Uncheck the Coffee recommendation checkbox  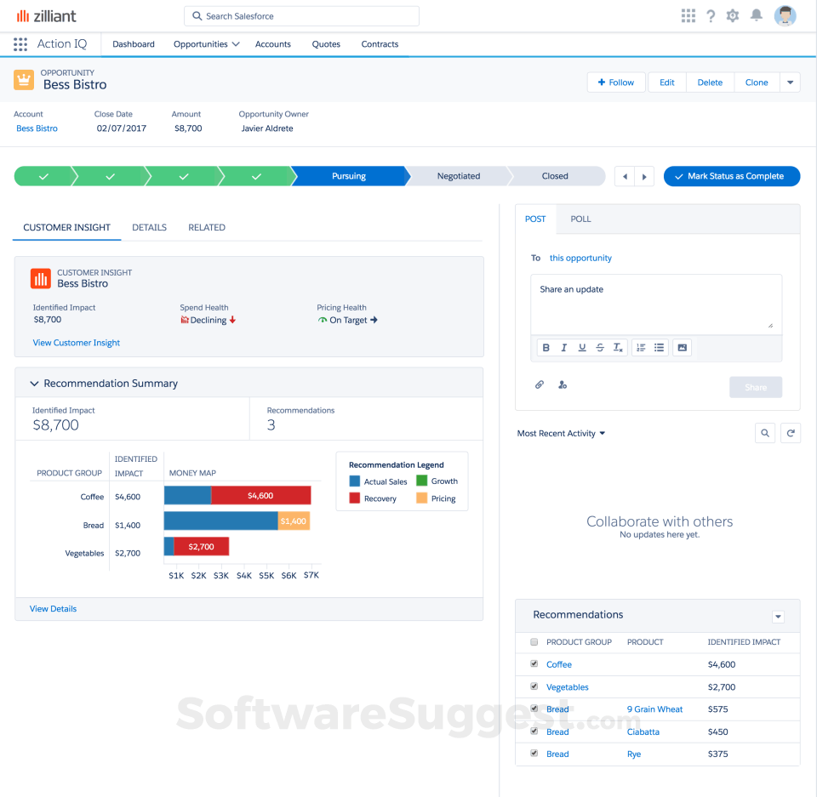534,663
